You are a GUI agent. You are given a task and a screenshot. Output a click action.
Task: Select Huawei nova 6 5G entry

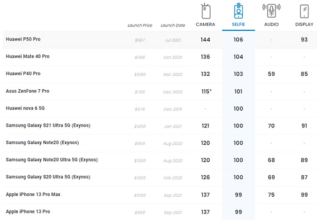[25, 108]
